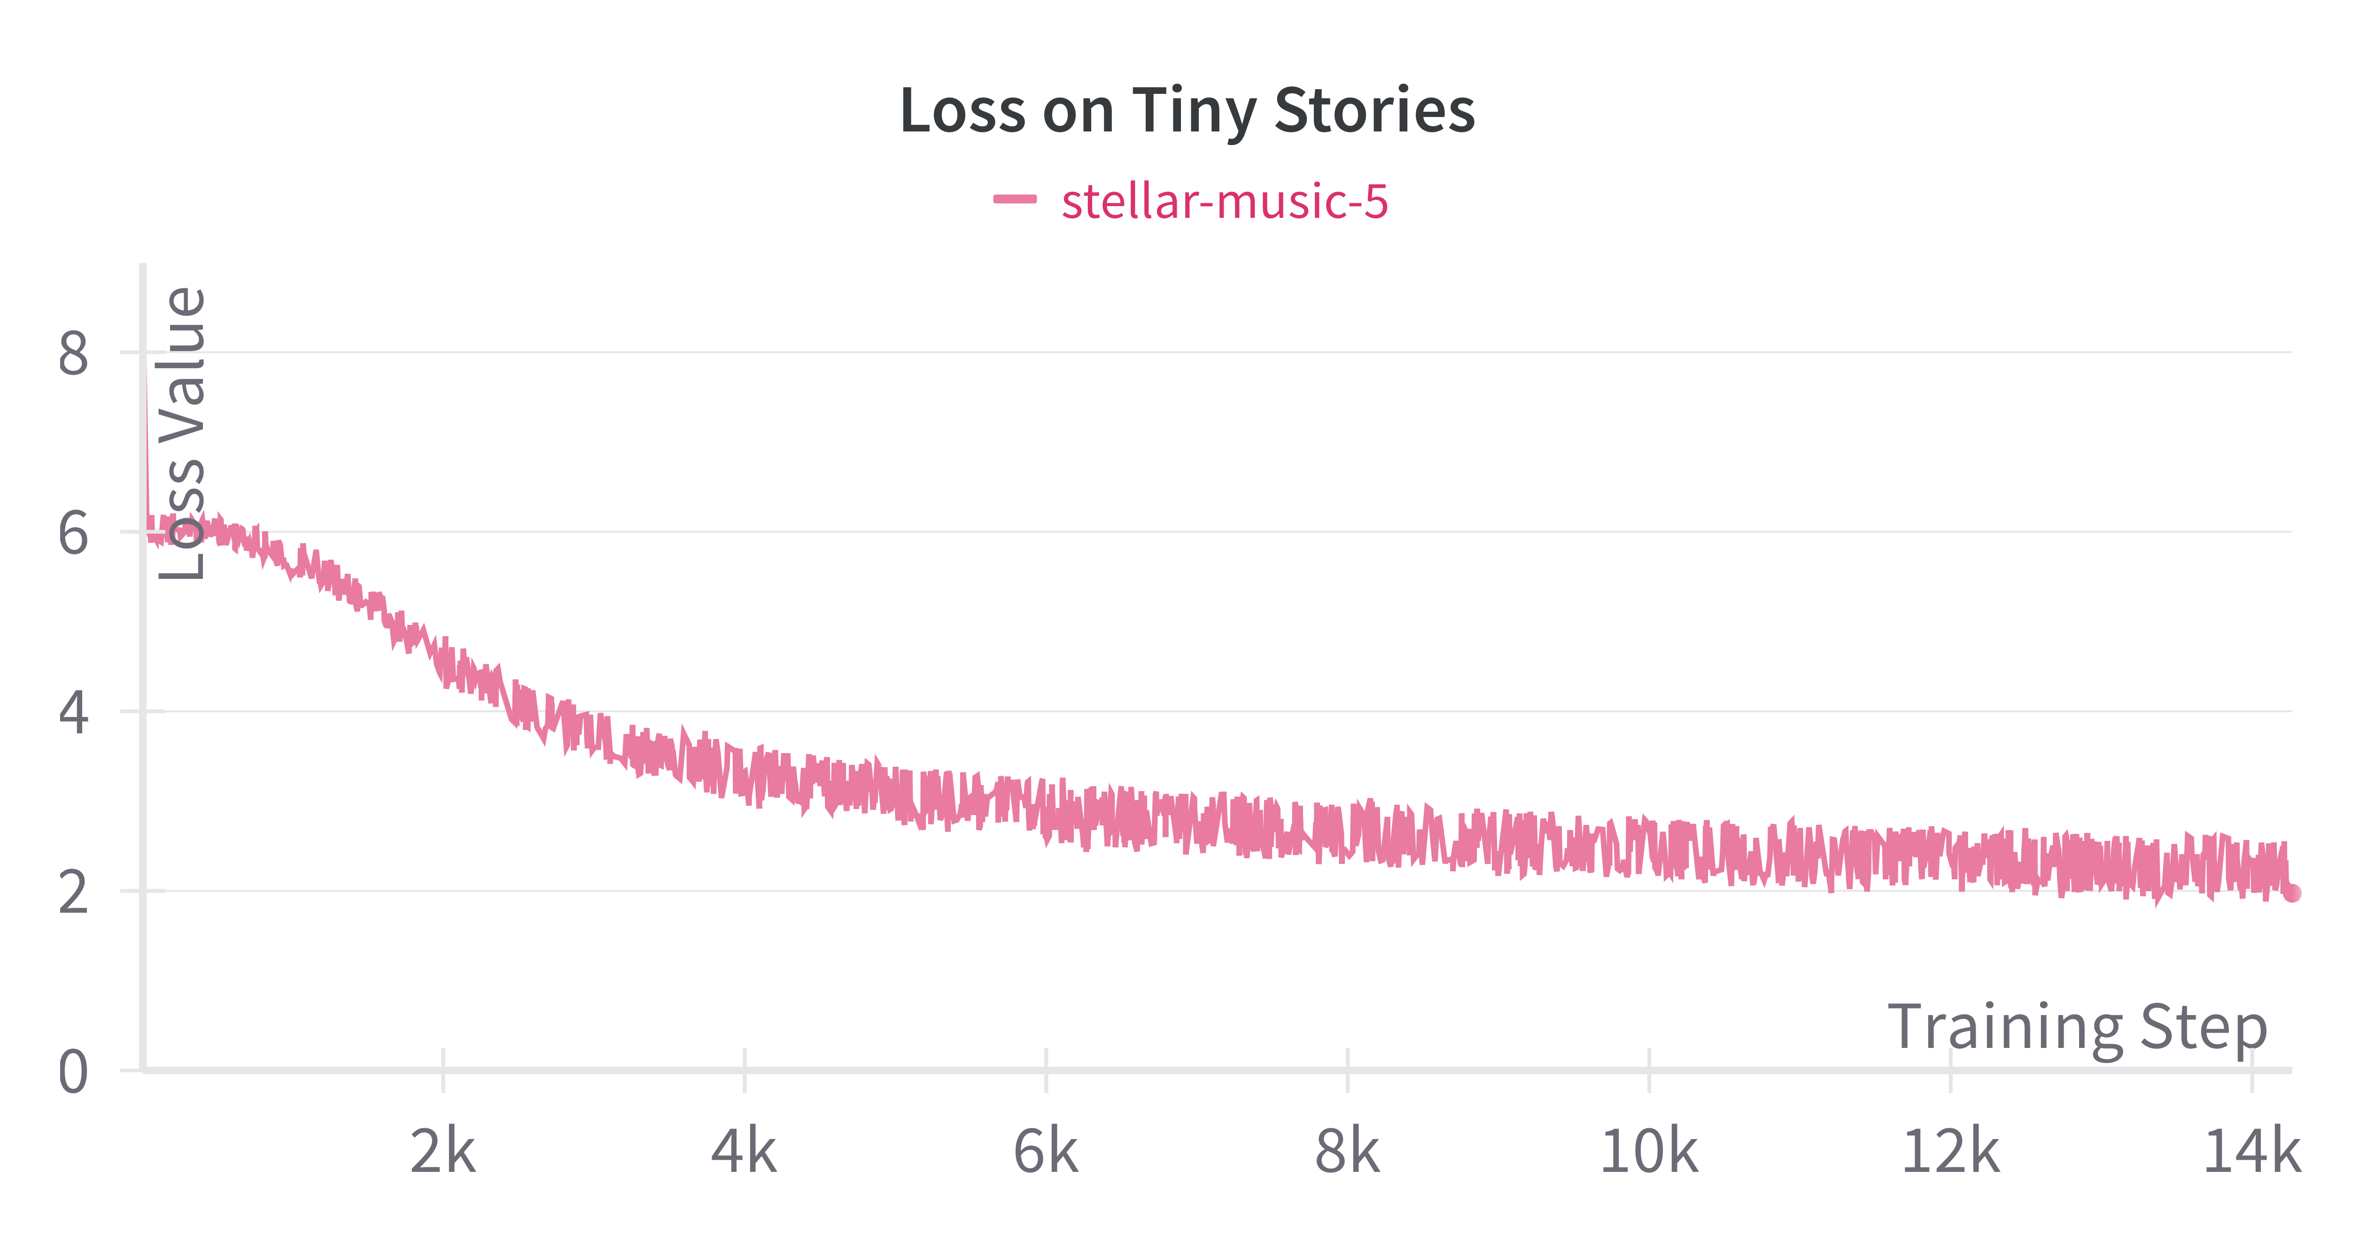
Task: Click the 4k x-axis tick label
Action: pos(744,1151)
